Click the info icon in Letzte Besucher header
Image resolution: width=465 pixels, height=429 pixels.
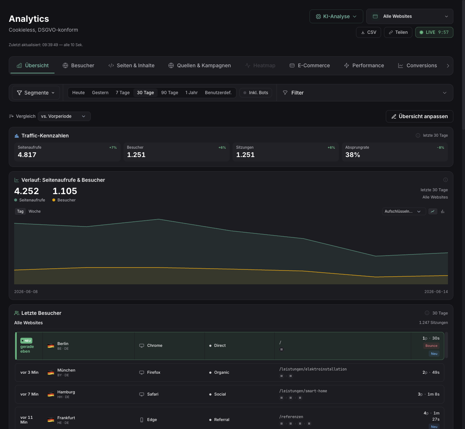pos(427,313)
